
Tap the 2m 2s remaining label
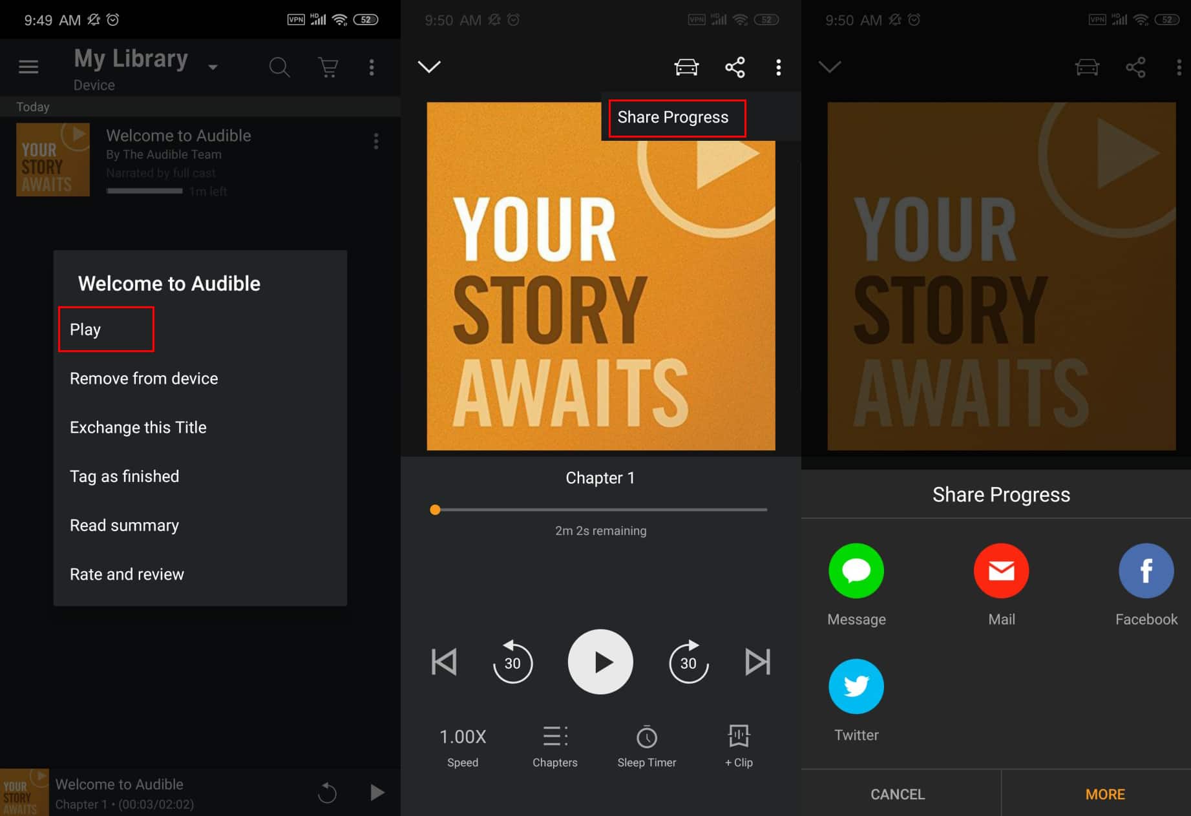pyautogui.click(x=601, y=530)
